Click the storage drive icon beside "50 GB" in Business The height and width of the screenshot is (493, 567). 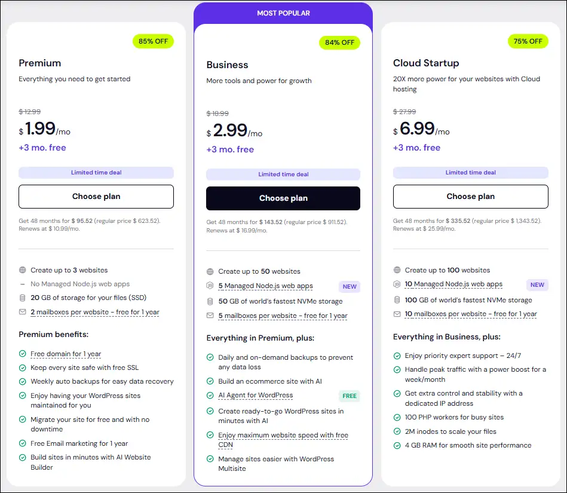210,301
